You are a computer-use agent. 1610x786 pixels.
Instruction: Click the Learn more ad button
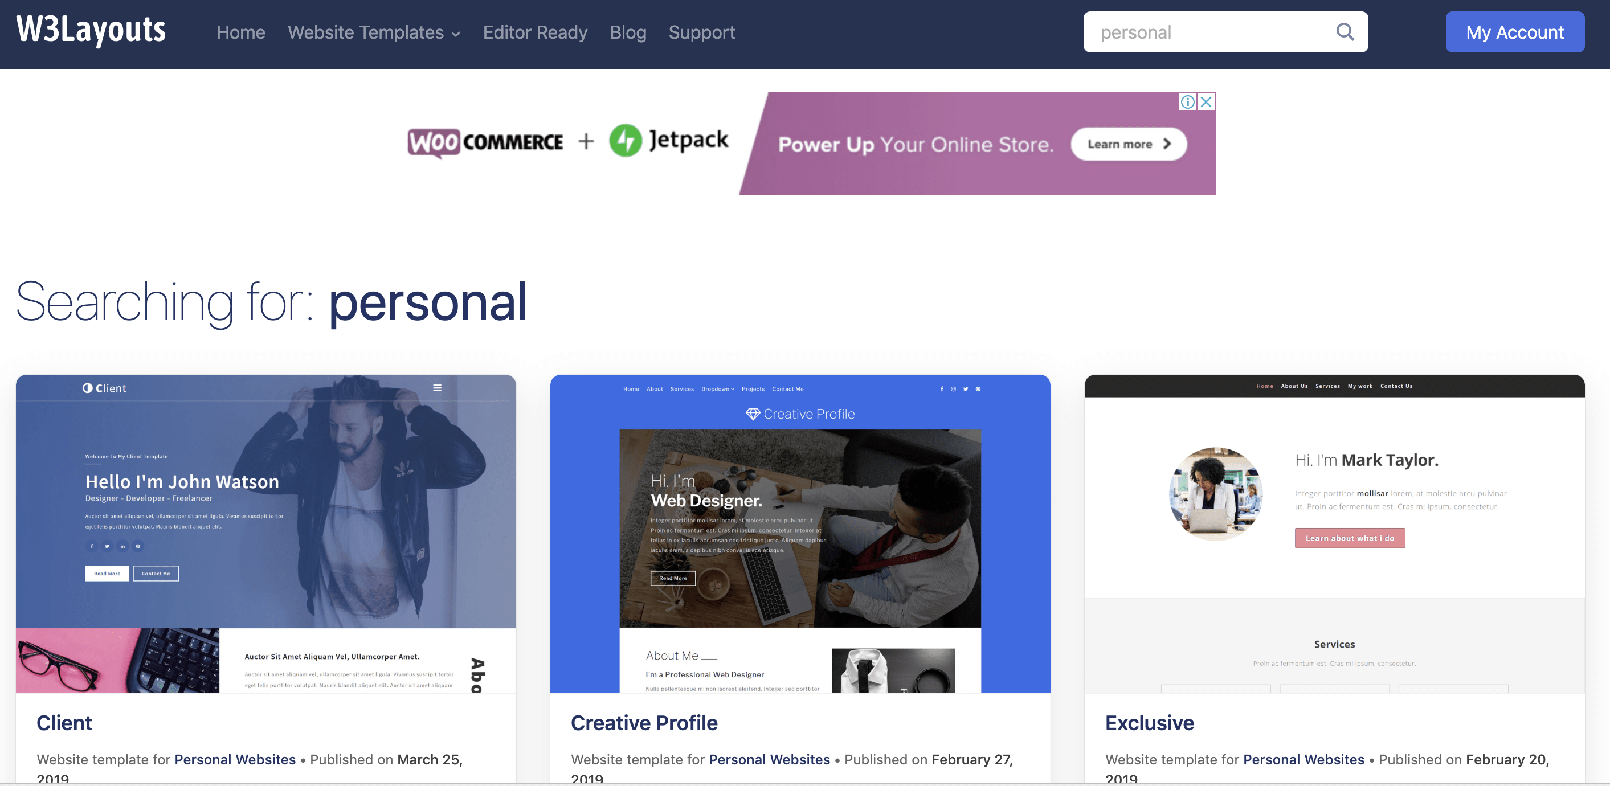tap(1129, 144)
